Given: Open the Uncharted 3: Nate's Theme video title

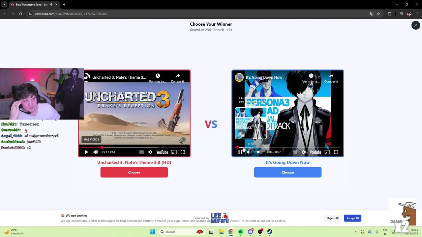Looking at the screenshot, I should point(119,77).
